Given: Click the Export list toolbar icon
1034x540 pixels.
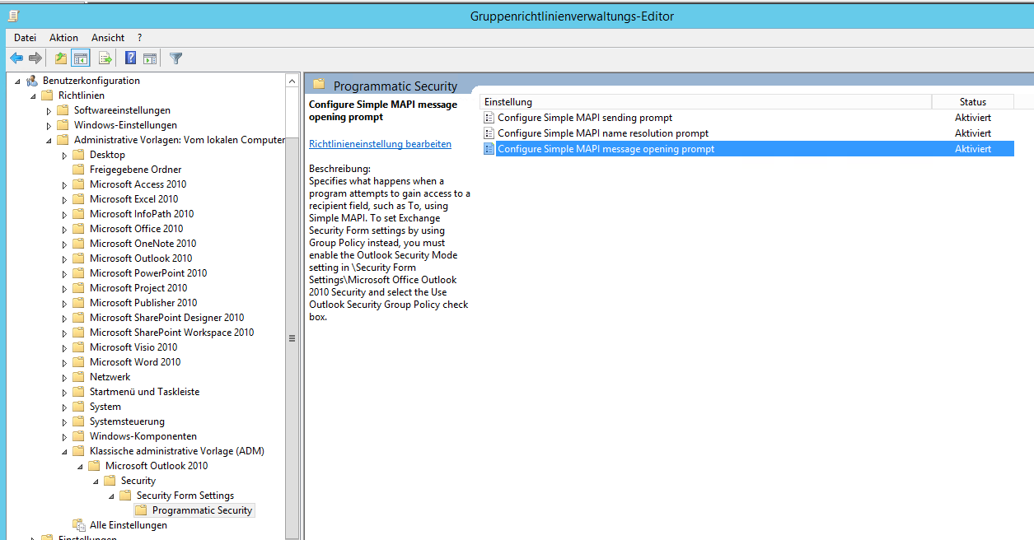Looking at the screenshot, I should pyautogui.click(x=105, y=58).
